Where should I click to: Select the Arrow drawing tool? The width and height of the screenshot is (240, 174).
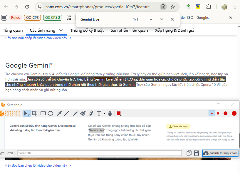point(59,113)
